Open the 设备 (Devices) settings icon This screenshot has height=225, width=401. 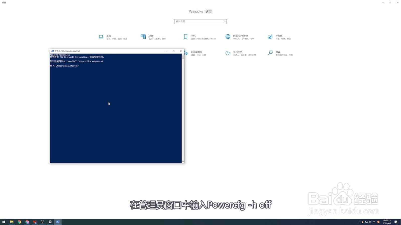143,37
